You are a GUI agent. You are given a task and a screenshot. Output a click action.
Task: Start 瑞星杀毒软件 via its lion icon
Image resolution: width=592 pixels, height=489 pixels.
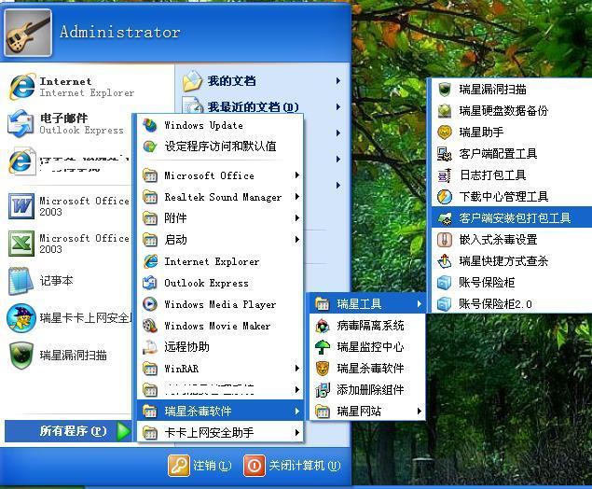pos(323,369)
